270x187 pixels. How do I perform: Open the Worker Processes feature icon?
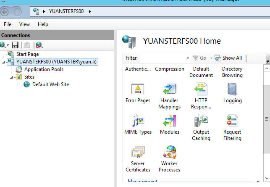tap(170, 152)
